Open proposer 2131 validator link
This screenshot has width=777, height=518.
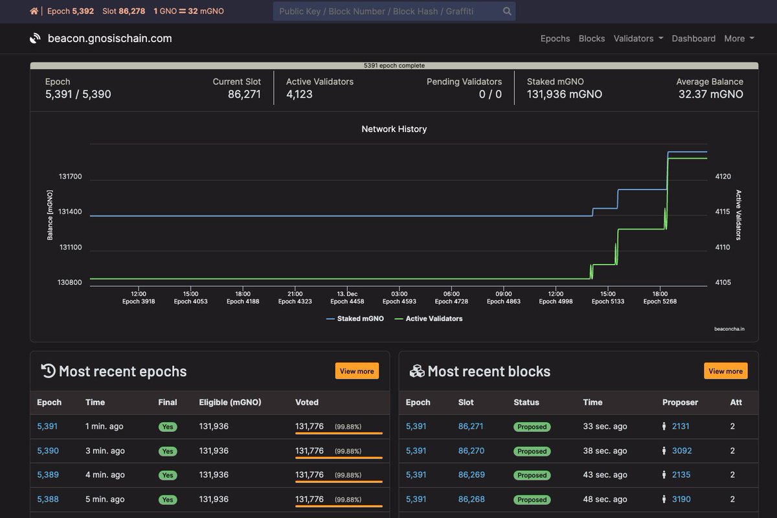point(681,426)
